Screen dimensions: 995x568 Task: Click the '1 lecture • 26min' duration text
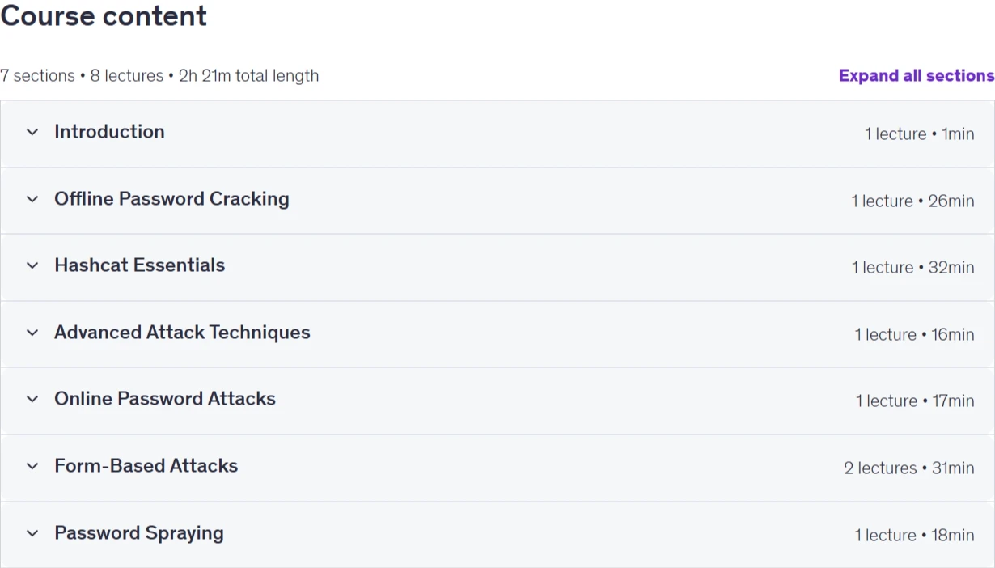(x=912, y=201)
